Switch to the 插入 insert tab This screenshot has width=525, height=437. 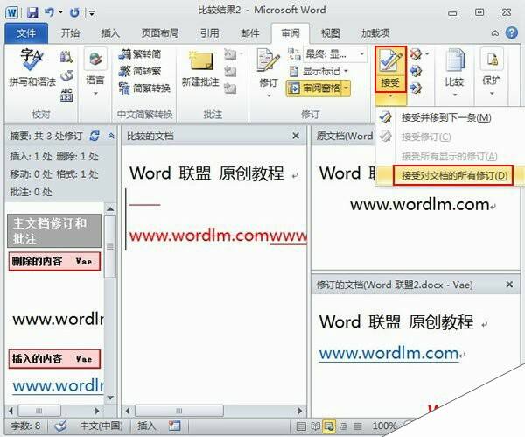110,33
